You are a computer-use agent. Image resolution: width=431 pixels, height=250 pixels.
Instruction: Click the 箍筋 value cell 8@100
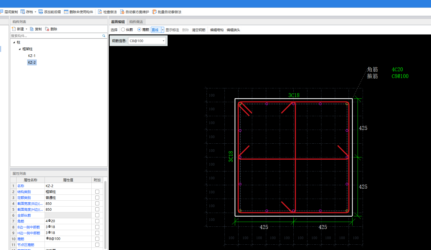[68, 239]
